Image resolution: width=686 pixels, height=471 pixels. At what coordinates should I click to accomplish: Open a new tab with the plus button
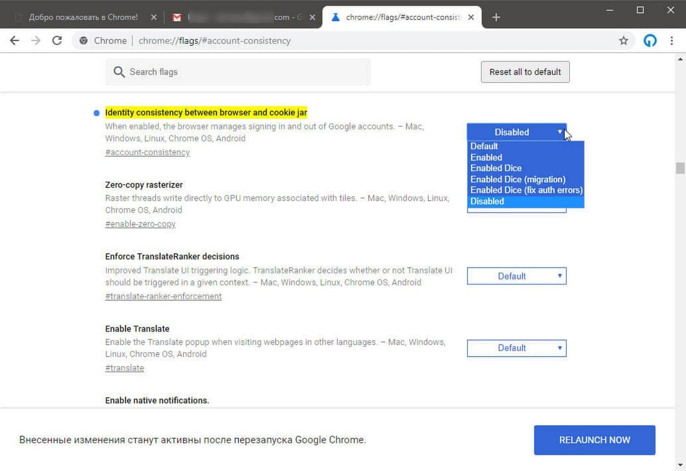tap(496, 17)
